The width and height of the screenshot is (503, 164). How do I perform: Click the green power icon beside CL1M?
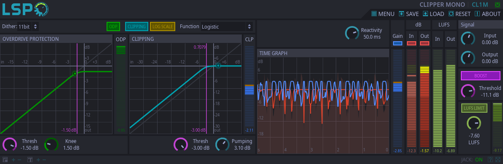click(498, 5)
